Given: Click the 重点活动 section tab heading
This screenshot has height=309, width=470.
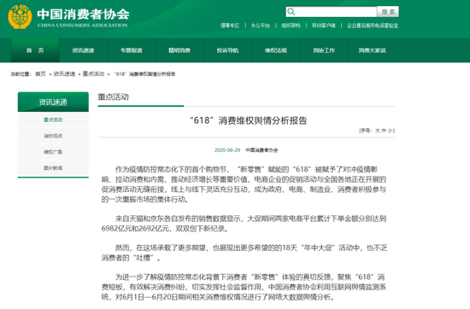Looking at the screenshot, I should click(x=114, y=97).
